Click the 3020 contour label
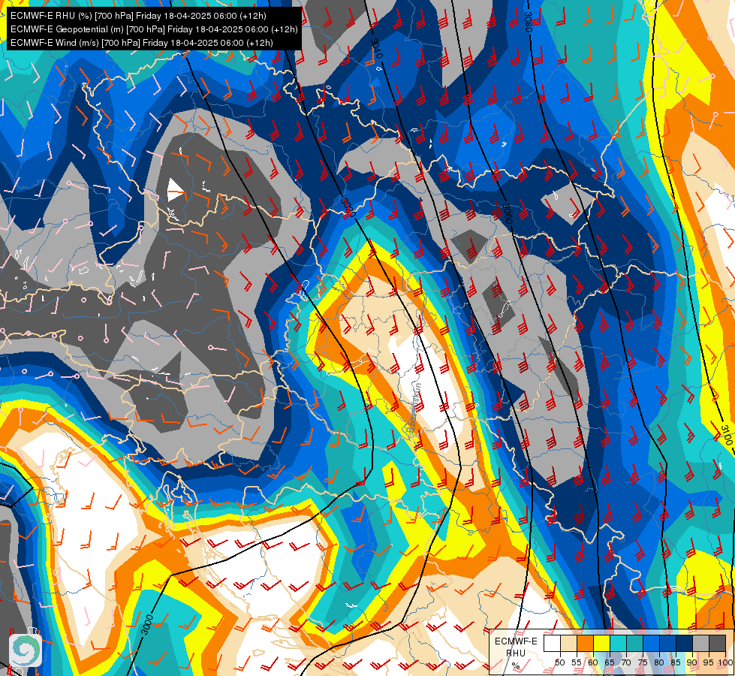 [348, 207]
